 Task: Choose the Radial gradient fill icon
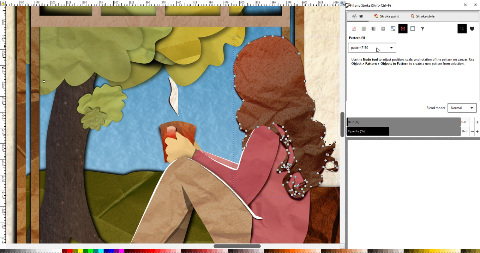click(x=383, y=29)
